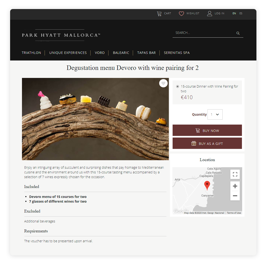
Task: Add to wishlist via heart on photo
Action: pyautogui.click(x=163, y=83)
